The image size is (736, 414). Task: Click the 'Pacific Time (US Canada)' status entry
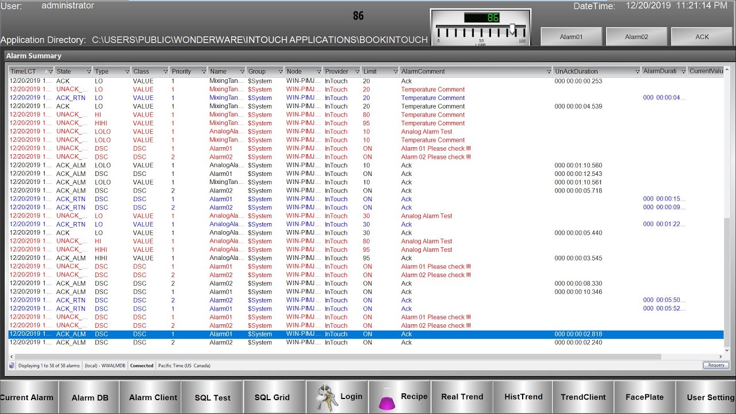184,366
